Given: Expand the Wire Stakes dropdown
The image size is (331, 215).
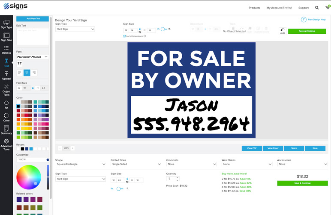Looking at the screenshot, I should tap(246, 164).
